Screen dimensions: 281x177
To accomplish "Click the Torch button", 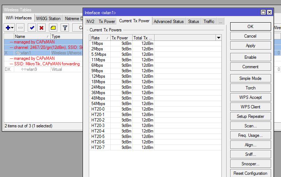I will (250, 88).
